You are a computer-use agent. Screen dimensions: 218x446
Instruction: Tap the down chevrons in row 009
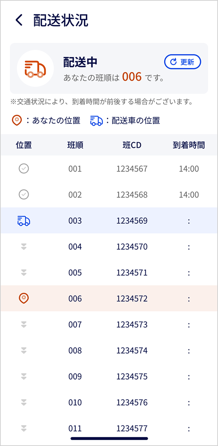point(24,377)
